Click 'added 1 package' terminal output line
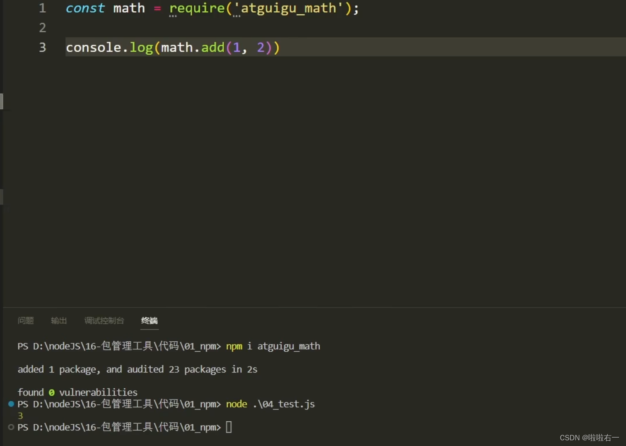626x446 pixels. coord(137,369)
